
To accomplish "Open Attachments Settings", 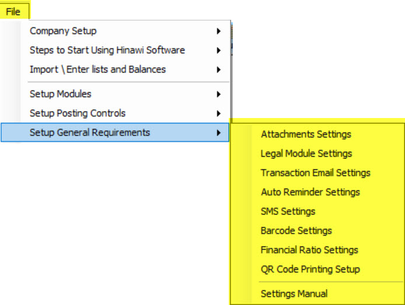I will 317,134.
